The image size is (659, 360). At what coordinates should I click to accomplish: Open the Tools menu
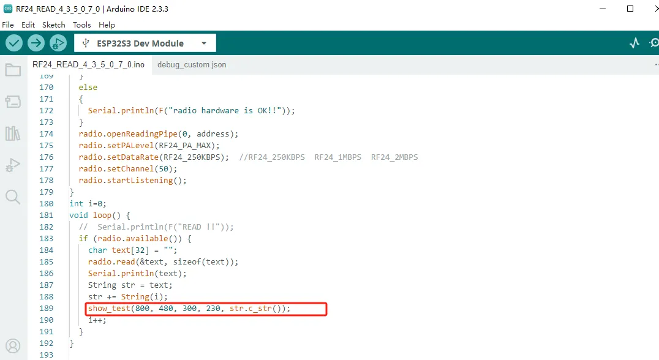[81, 25]
